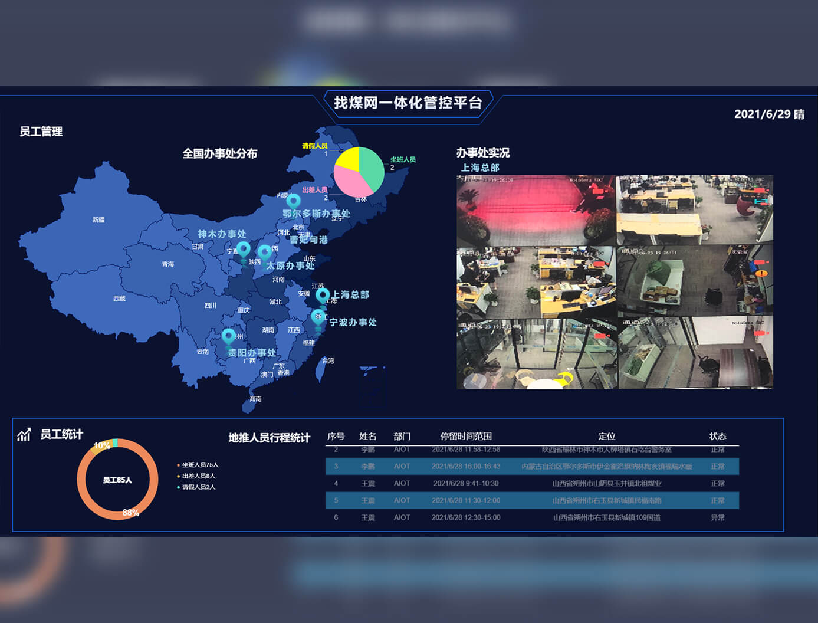Select the 鄂尔多斯办事处 map pin
818x623 pixels.
294,201
